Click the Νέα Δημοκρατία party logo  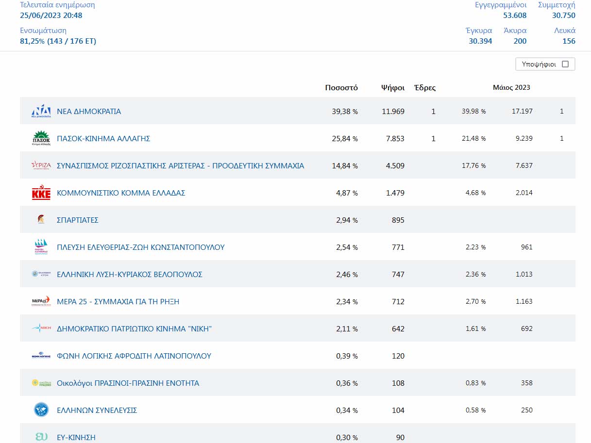coord(41,111)
